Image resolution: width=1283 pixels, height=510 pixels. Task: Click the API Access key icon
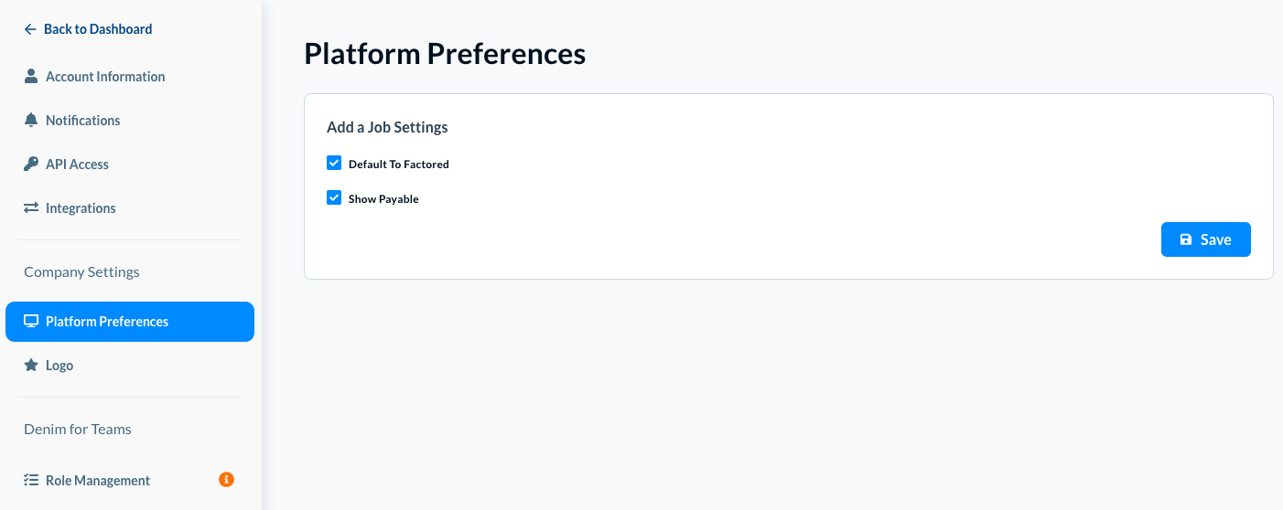pos(31,165)
